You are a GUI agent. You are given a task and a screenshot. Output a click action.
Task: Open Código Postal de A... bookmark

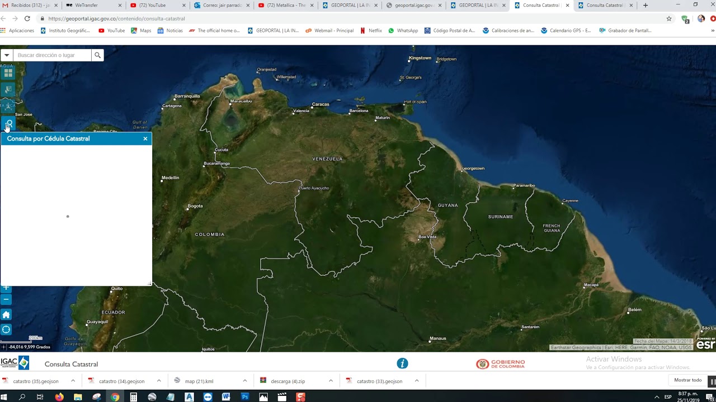(450, 31)
